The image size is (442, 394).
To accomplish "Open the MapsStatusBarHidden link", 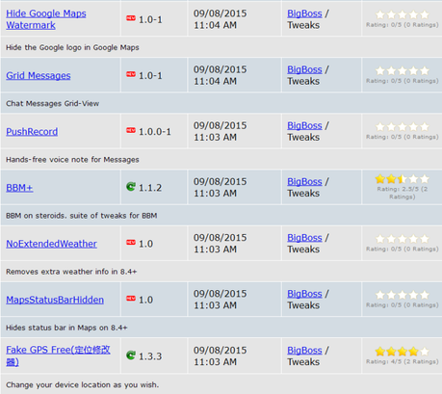I will click(55, 300).
